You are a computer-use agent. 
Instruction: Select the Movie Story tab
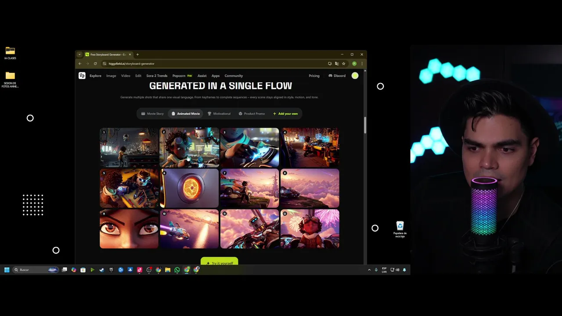[x=152, y=114]
